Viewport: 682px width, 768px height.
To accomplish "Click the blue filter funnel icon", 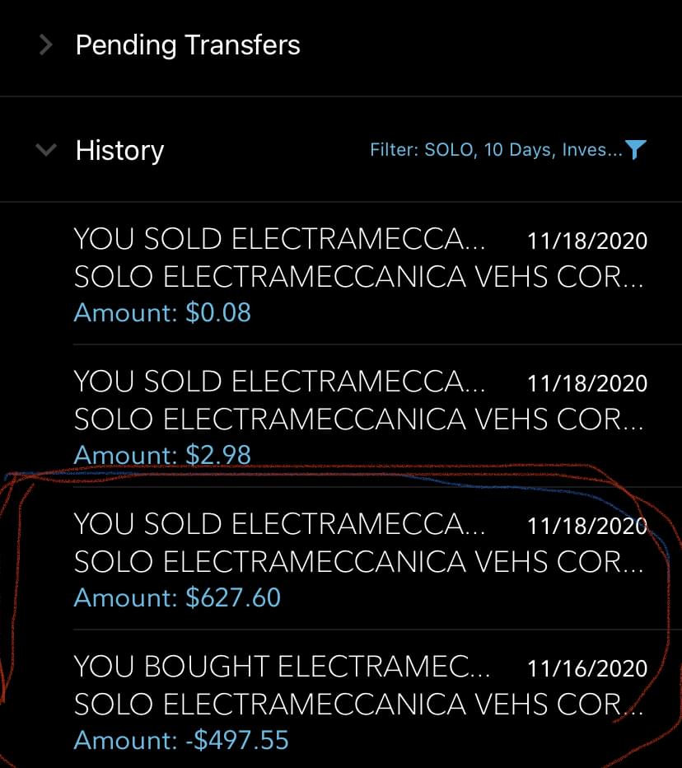I will coord(635,150).
